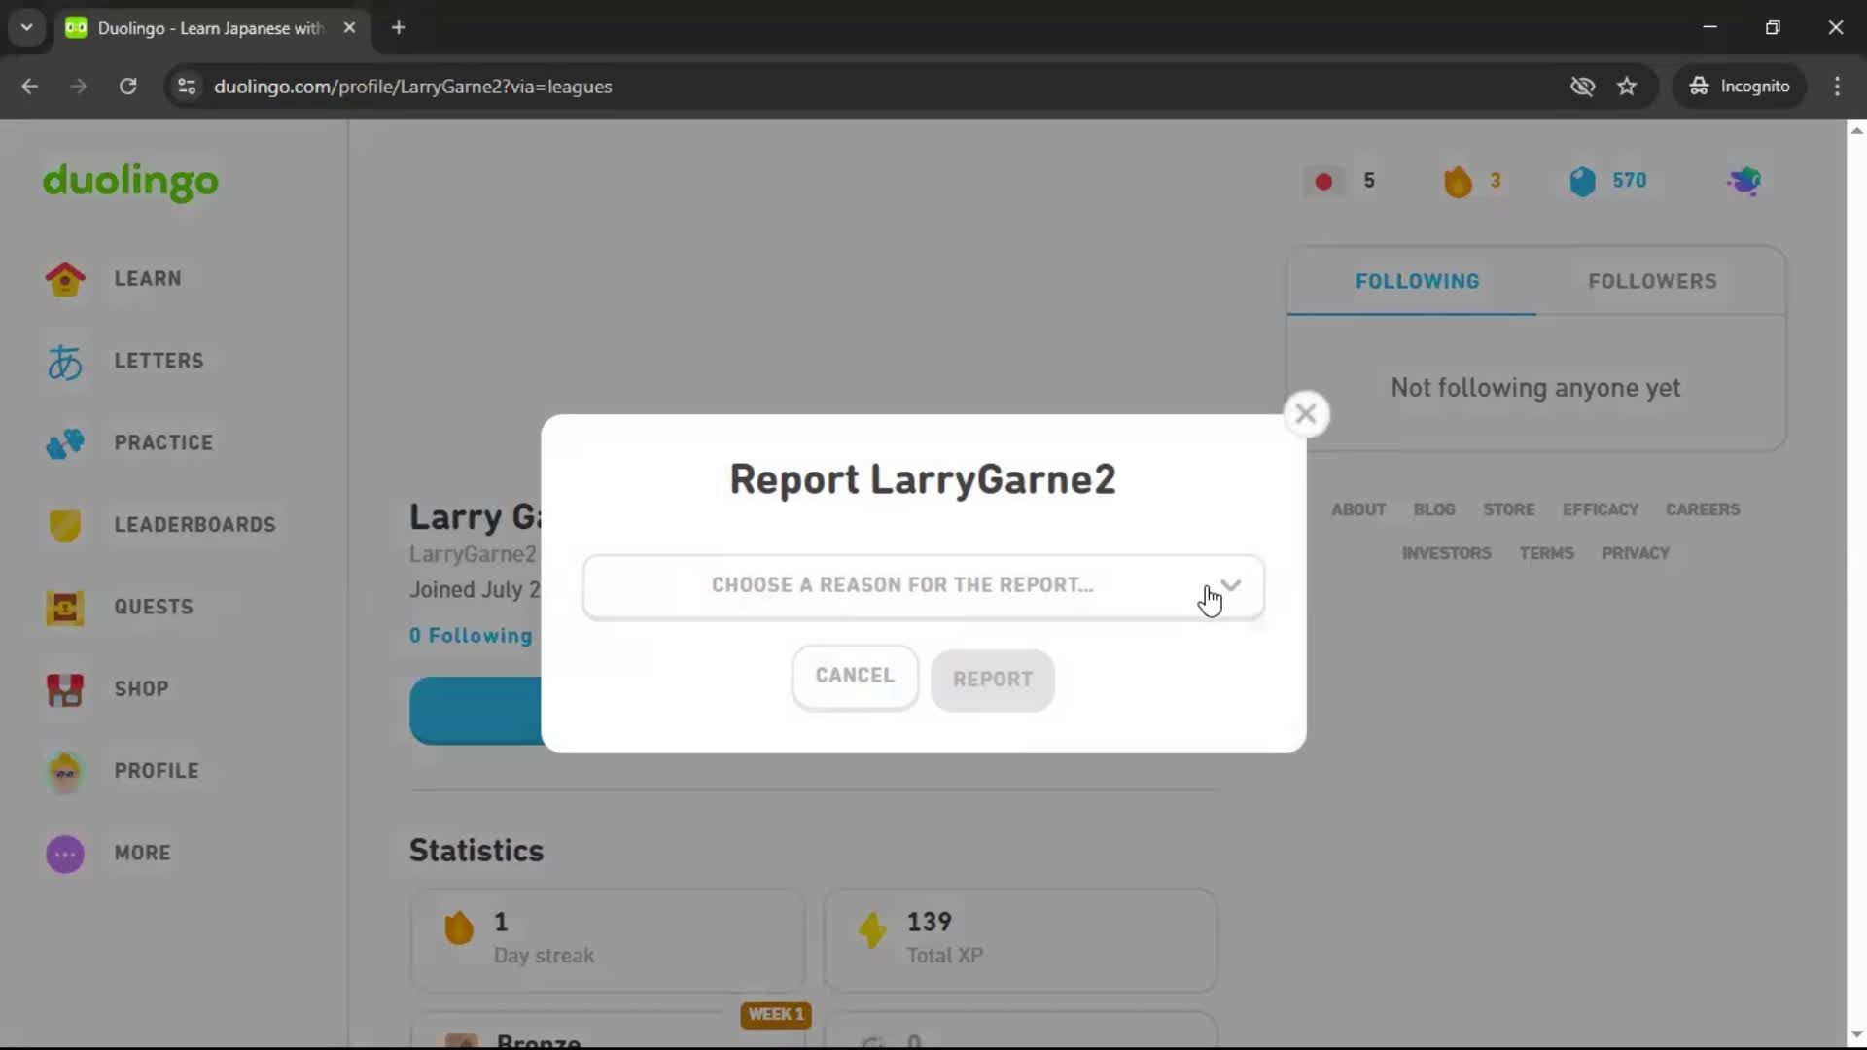Click the Quests treasure chest icon

pos(65,608)
